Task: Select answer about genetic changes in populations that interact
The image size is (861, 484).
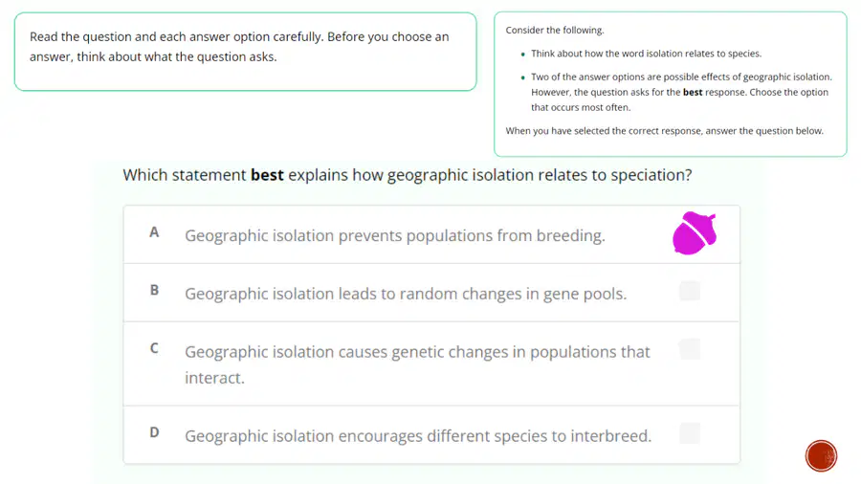Action: pyautogui.click(x=431, y=364)
